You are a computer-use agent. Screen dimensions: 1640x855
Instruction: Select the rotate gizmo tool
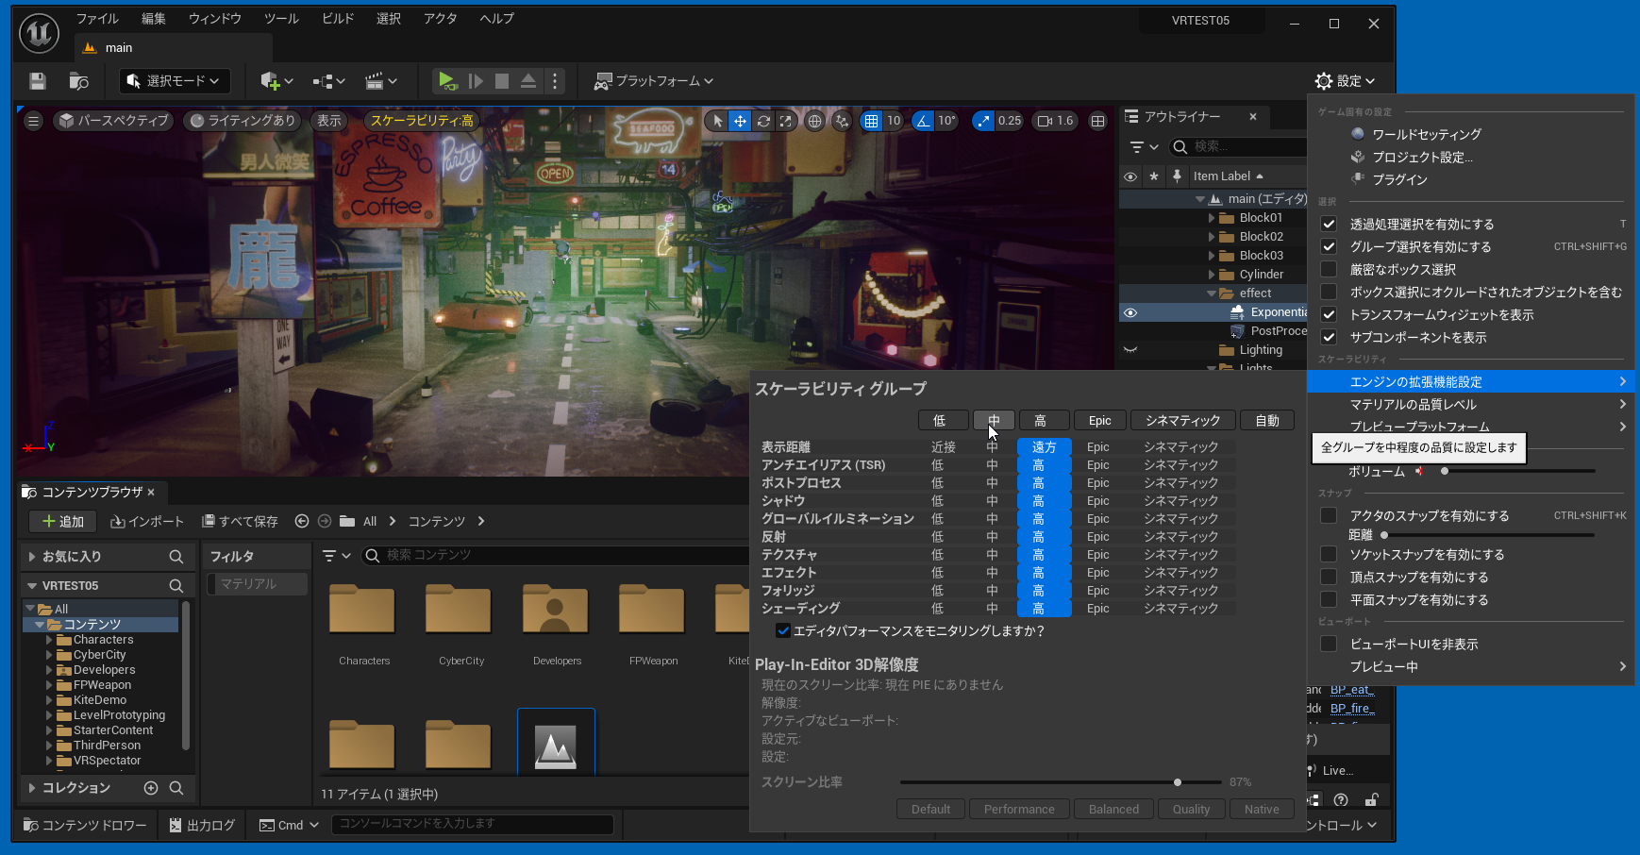[762, 121]
